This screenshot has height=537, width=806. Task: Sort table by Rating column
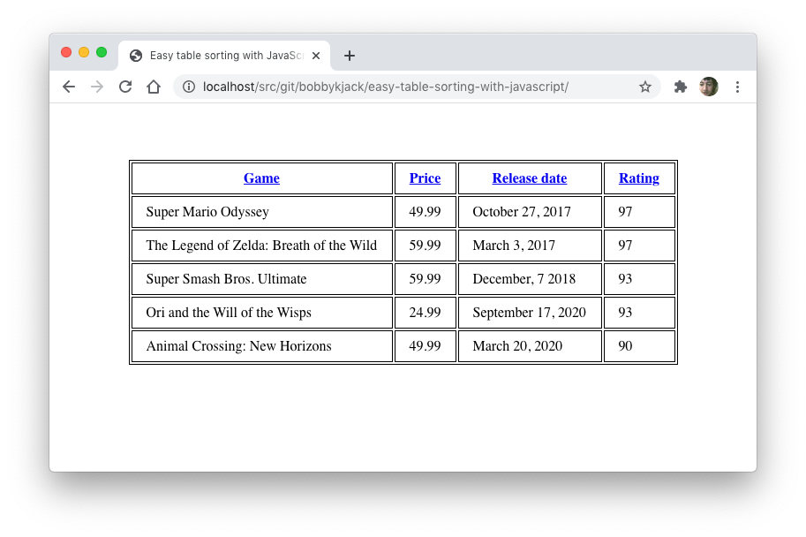639,178
